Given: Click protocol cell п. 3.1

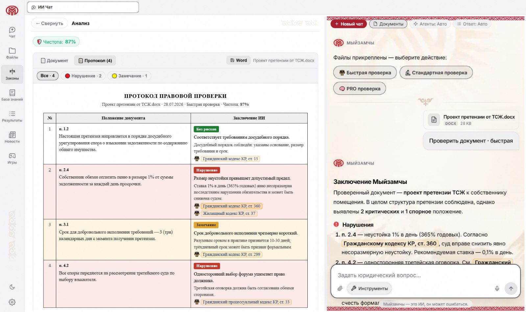Looking at the screenshot, I should coord(123,239).
